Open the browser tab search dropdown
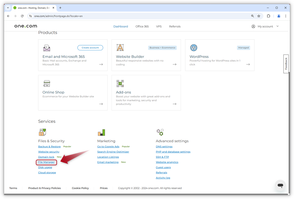The width and height of the screenshot is (294, 199). [8, 8]
